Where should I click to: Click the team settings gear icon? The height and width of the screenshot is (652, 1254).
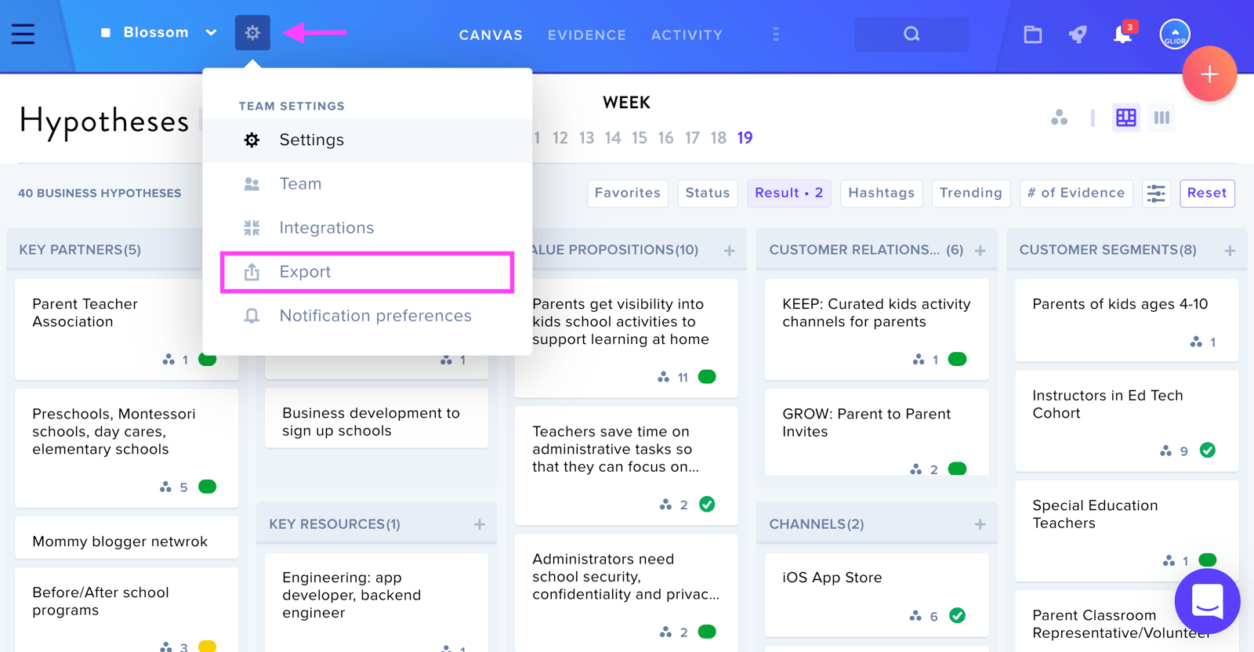coord(252,33)
